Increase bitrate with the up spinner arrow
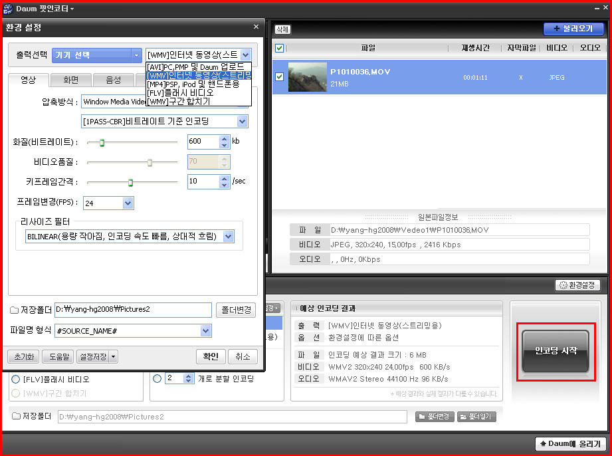612x456 pixels. 224,138
